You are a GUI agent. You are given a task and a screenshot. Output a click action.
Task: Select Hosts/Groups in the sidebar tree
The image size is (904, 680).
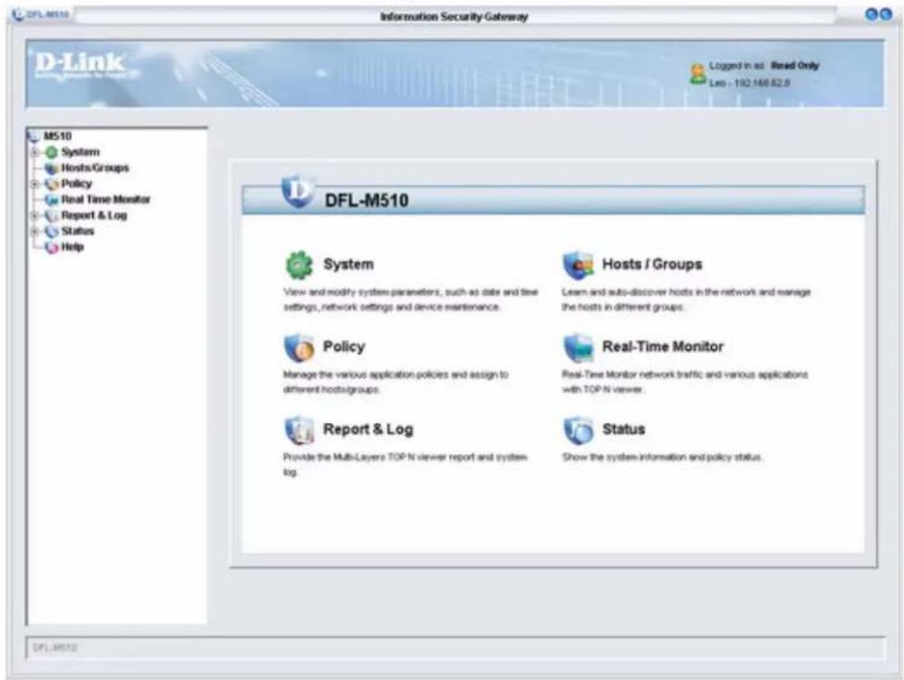tap(95, 168)
